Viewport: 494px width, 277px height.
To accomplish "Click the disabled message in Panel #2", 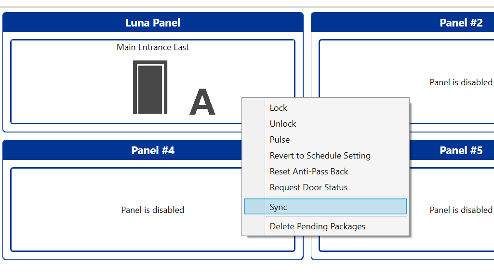I will [x=461, y=82].
